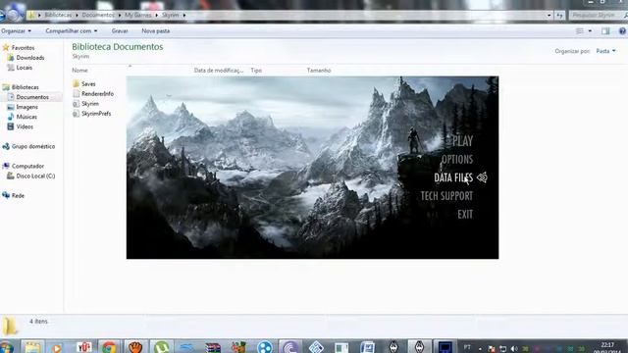
Task: Open Favoritos in the navigation pane
Action: [x=19, y=48]
